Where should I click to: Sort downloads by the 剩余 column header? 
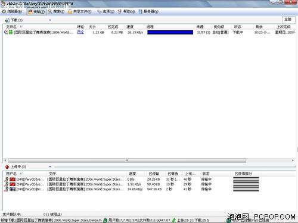pyautogui.click(x=259, y=27)
